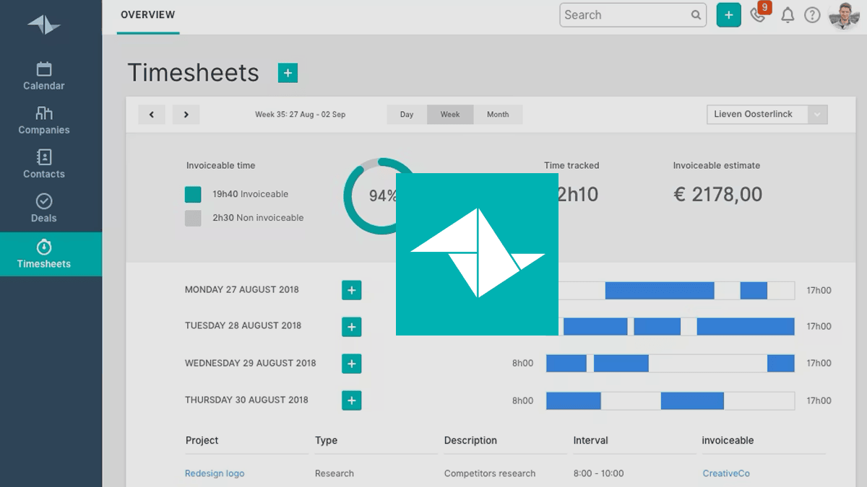867x487 pixels.
Task: Open the Contacts section in sidebar
Action: click(44, 164)
